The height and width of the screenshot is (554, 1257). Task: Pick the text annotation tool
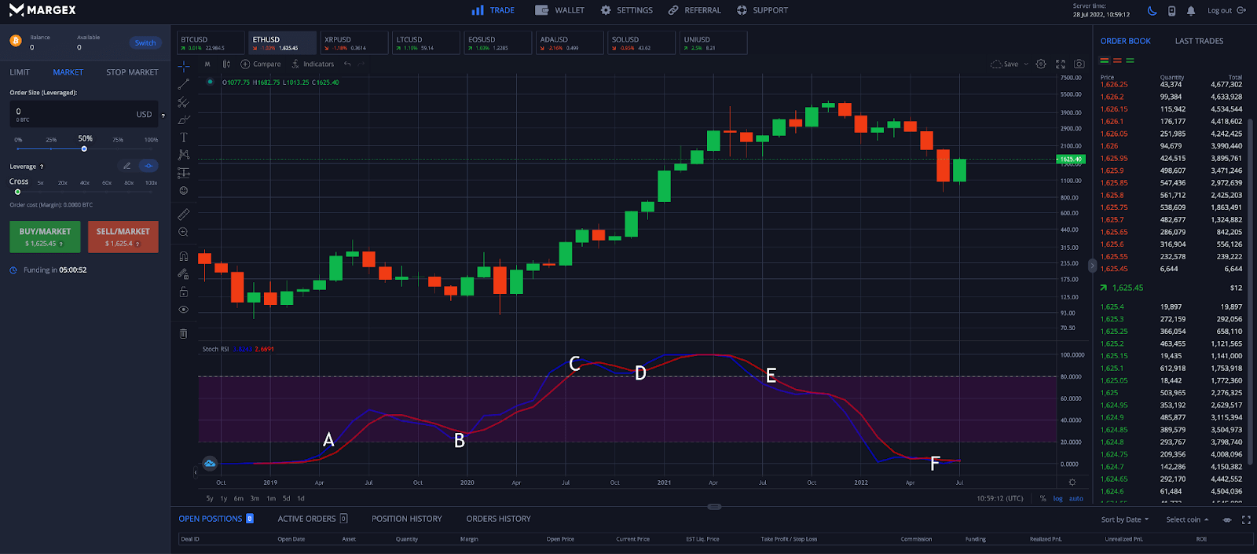click(184, 138)
